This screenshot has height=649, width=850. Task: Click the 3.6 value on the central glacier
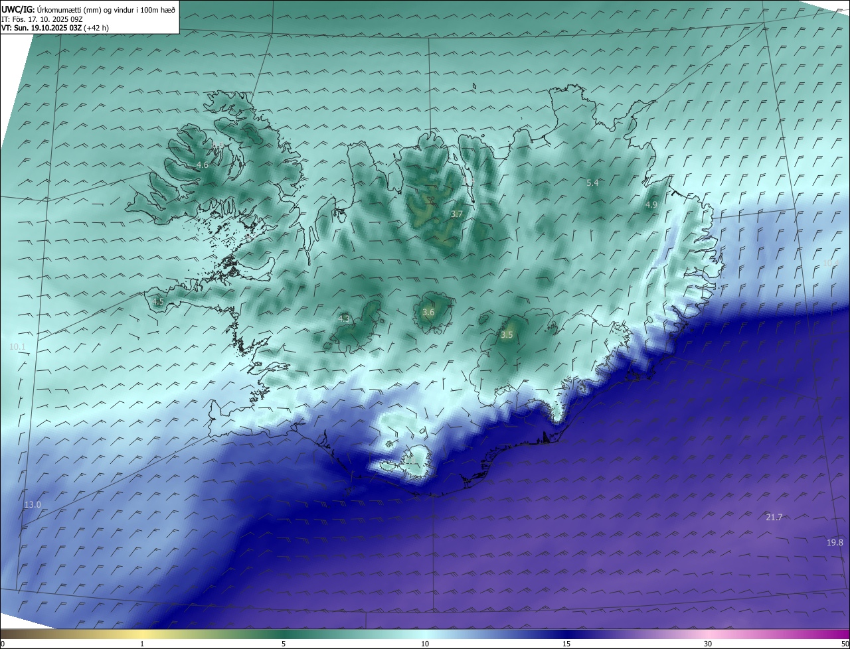click(x=428, y=312)
